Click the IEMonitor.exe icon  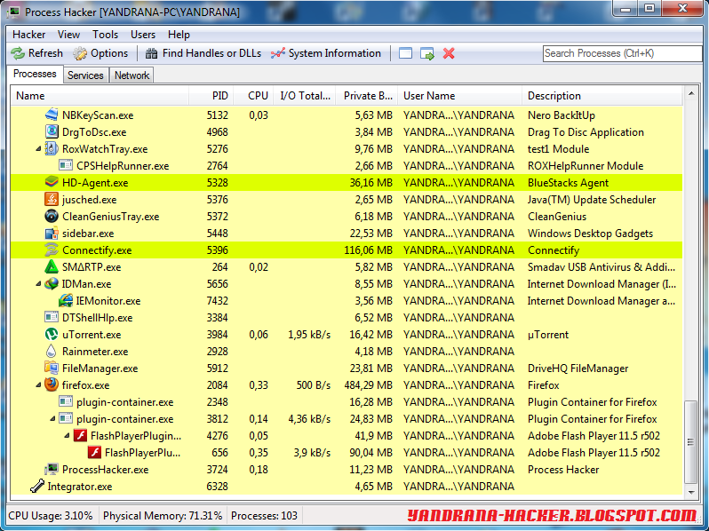point(66,300)
